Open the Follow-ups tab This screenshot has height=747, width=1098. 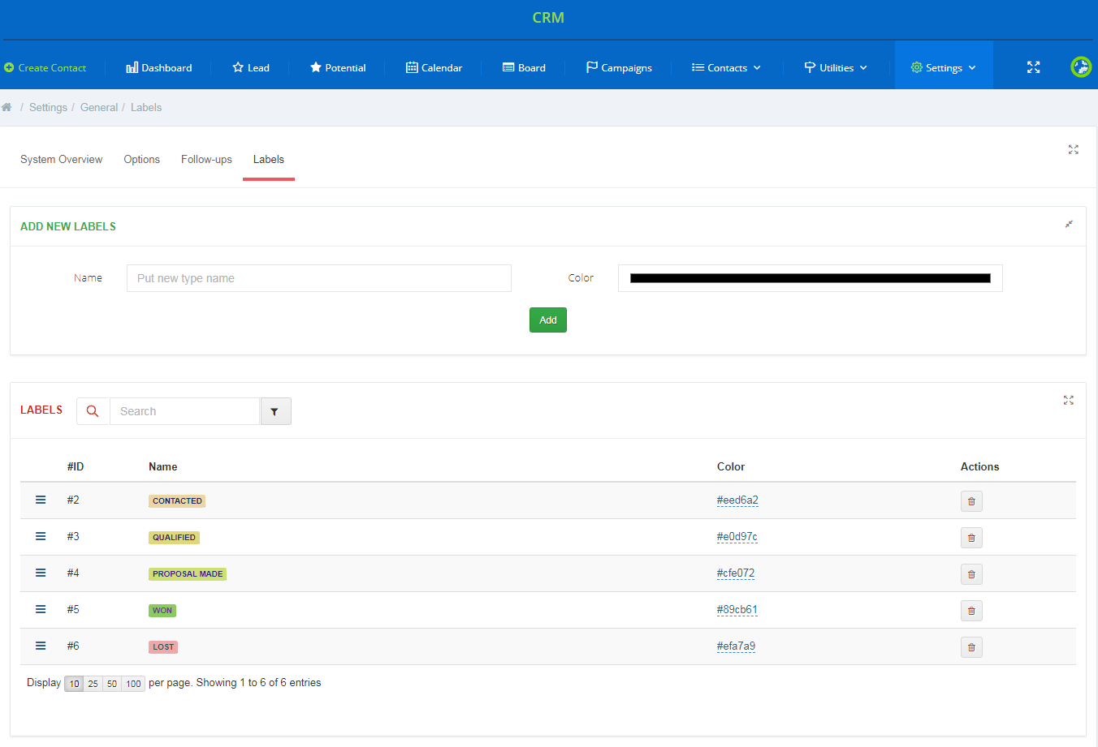click(x=206, y=159)
